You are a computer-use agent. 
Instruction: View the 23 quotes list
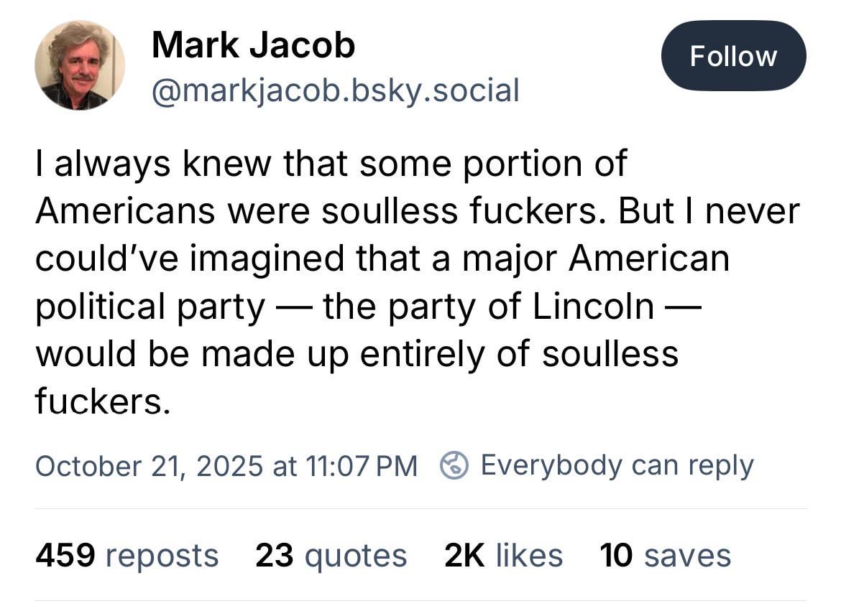point(331,555)
